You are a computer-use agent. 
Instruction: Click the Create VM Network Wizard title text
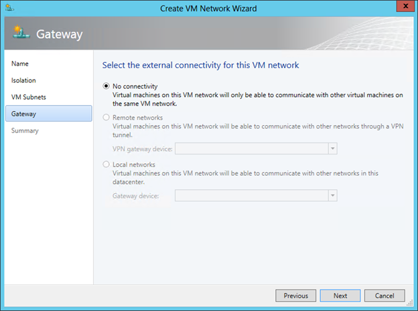click(x=209, y=8)
